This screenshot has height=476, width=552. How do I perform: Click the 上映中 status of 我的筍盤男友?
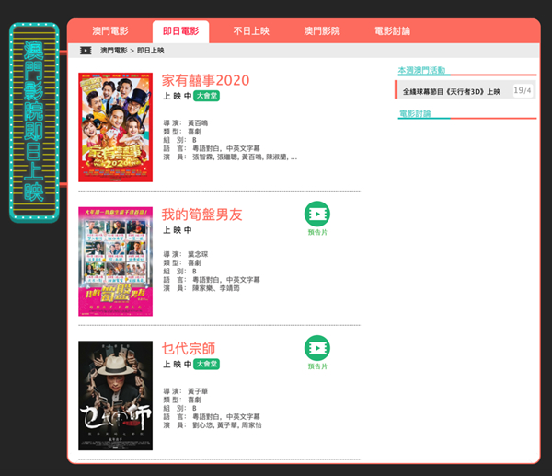[178, 230]
